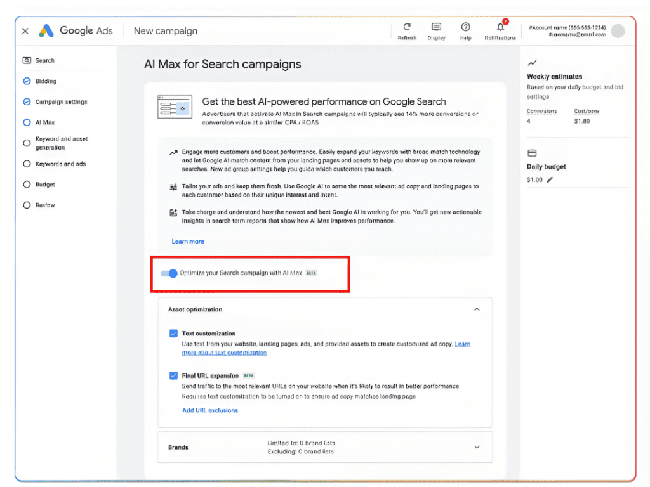The image size is (650, 487).
Task: Click the Cost/conv estimate label
Action: [587, 112]
